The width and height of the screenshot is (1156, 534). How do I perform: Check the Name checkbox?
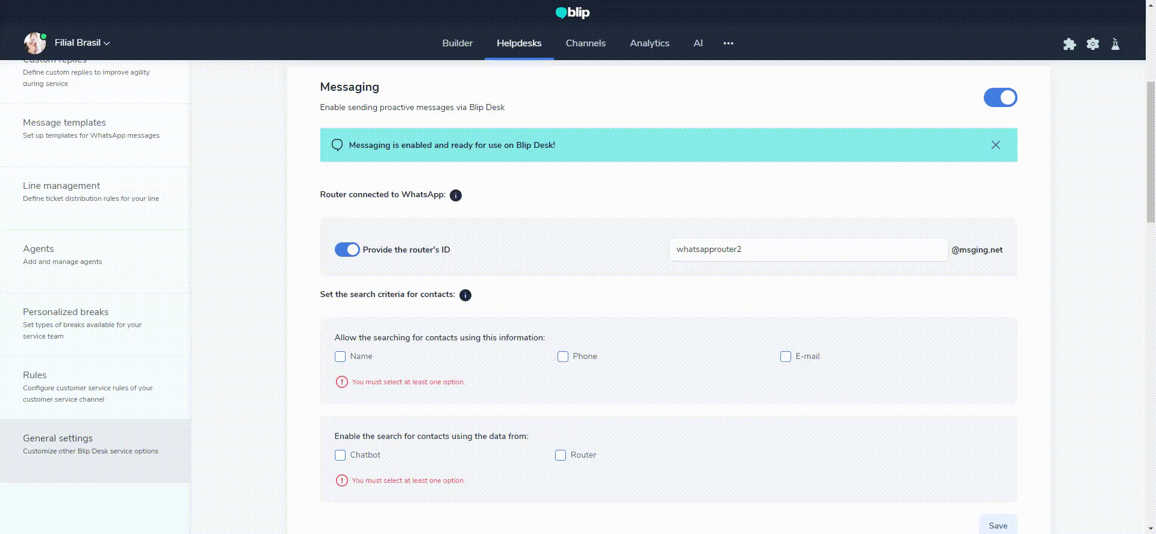[x=340, y=357]
